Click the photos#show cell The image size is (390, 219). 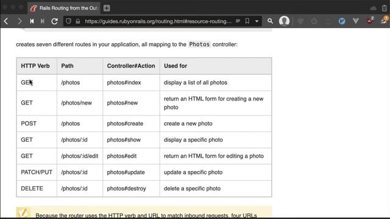pyautogui.click(x=131, y=140)
